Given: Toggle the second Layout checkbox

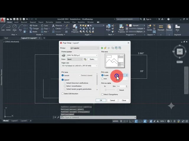Looking at the screenshot, I should [x=63, y=80].
